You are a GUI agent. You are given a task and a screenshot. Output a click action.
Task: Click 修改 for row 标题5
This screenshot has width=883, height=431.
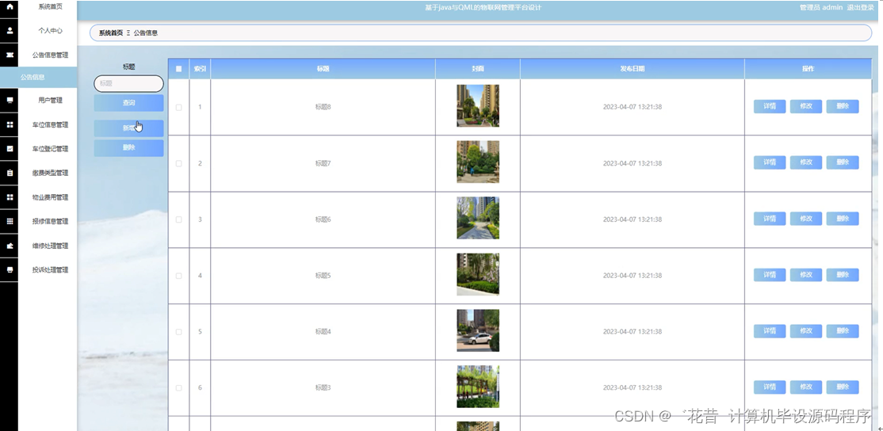[806, 275]
